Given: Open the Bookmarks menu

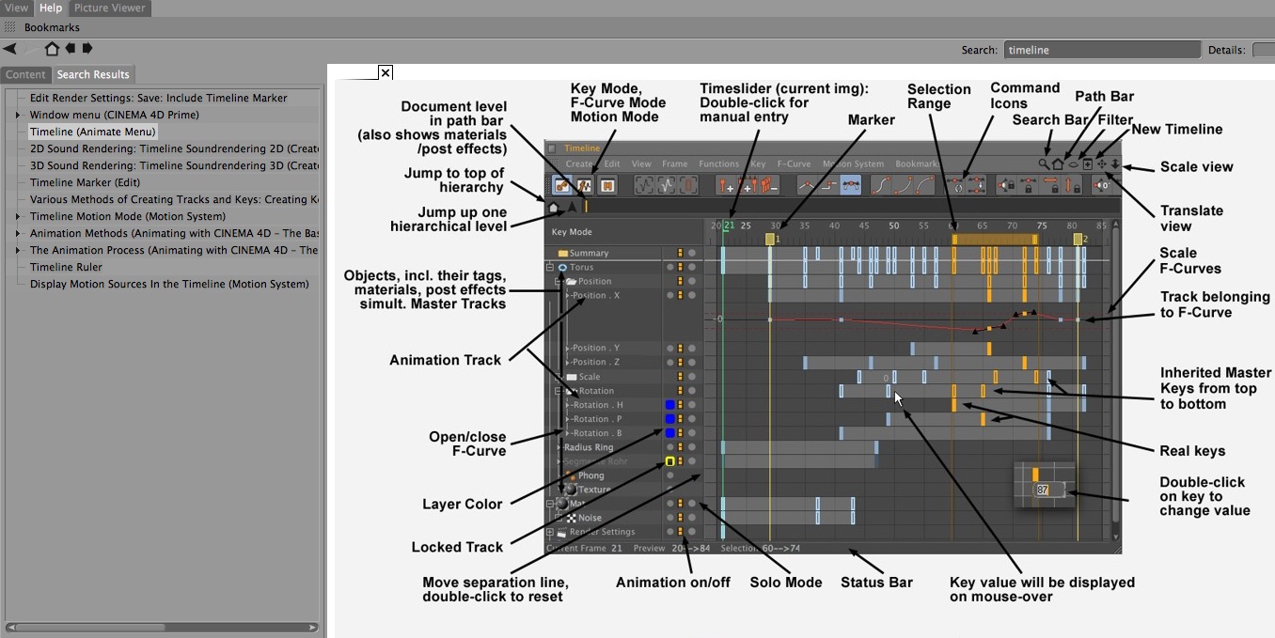Looking at the screenshot, I should coord(52,27).
